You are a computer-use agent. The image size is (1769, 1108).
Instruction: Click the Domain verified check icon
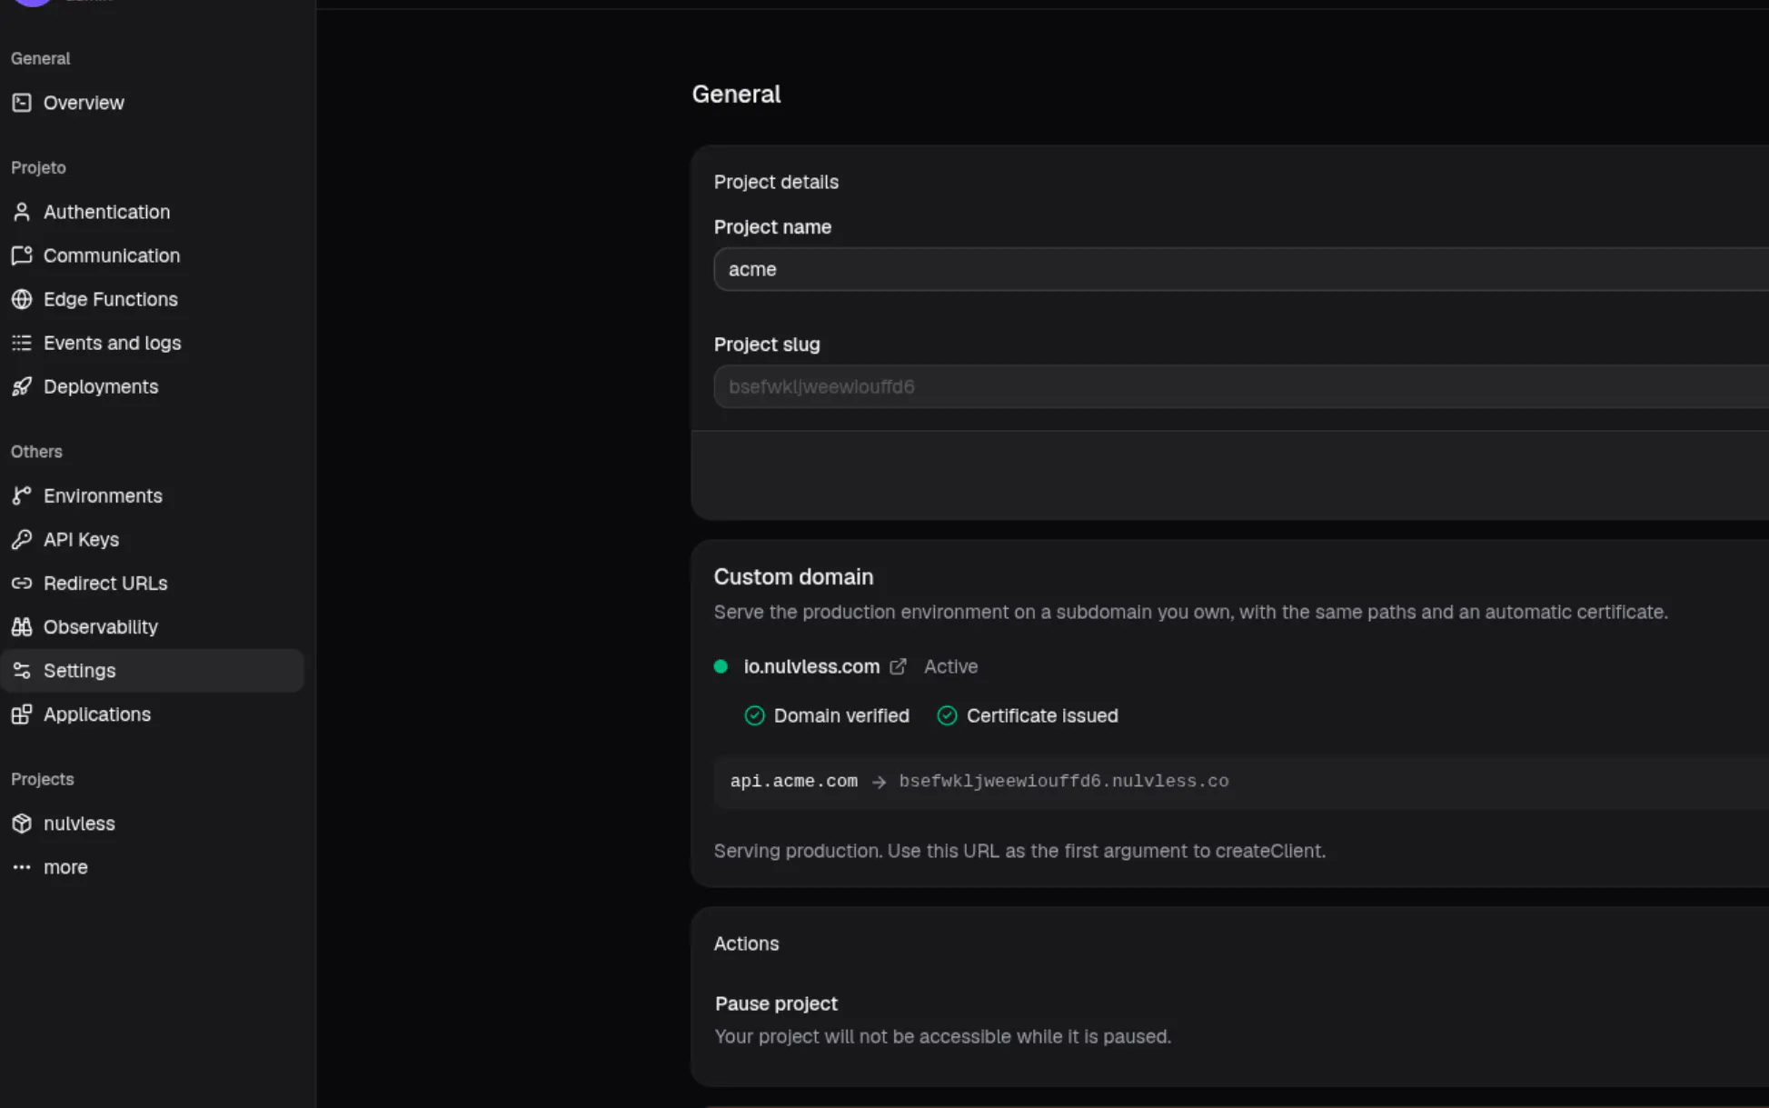754,715
